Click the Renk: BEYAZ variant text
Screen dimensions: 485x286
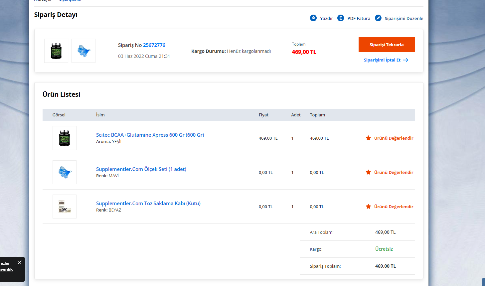coord(109,210)
